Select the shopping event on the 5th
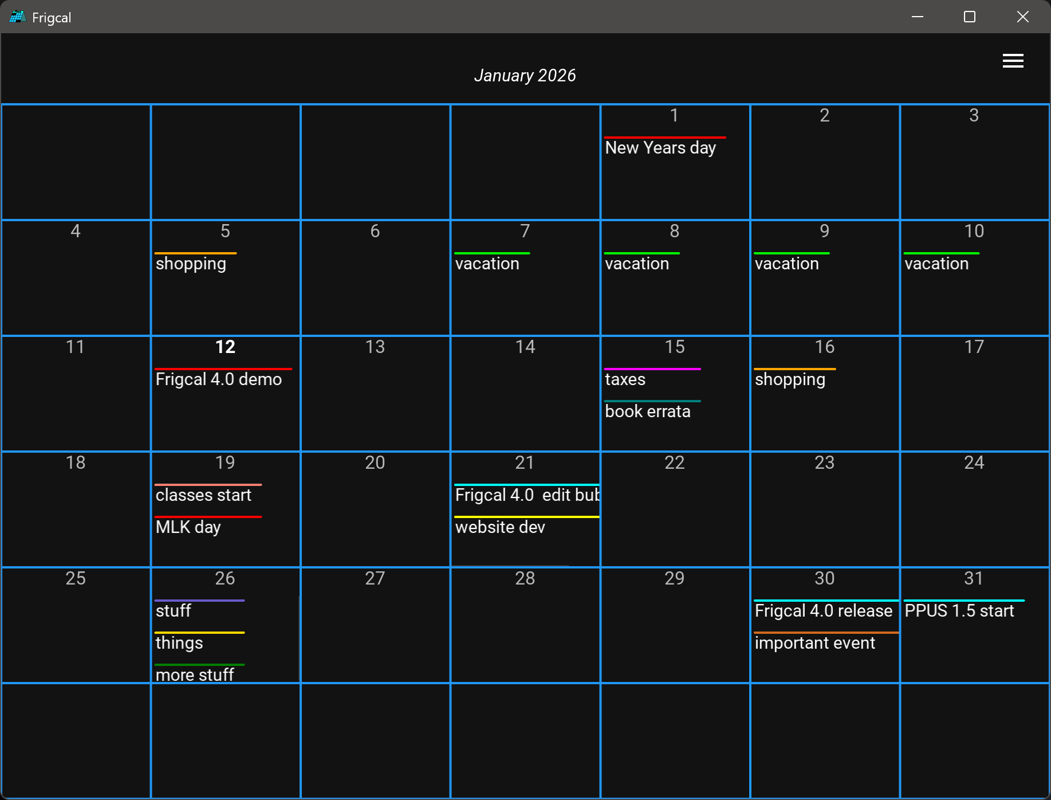Viewport: 1051px width, 800px height. 191,264
